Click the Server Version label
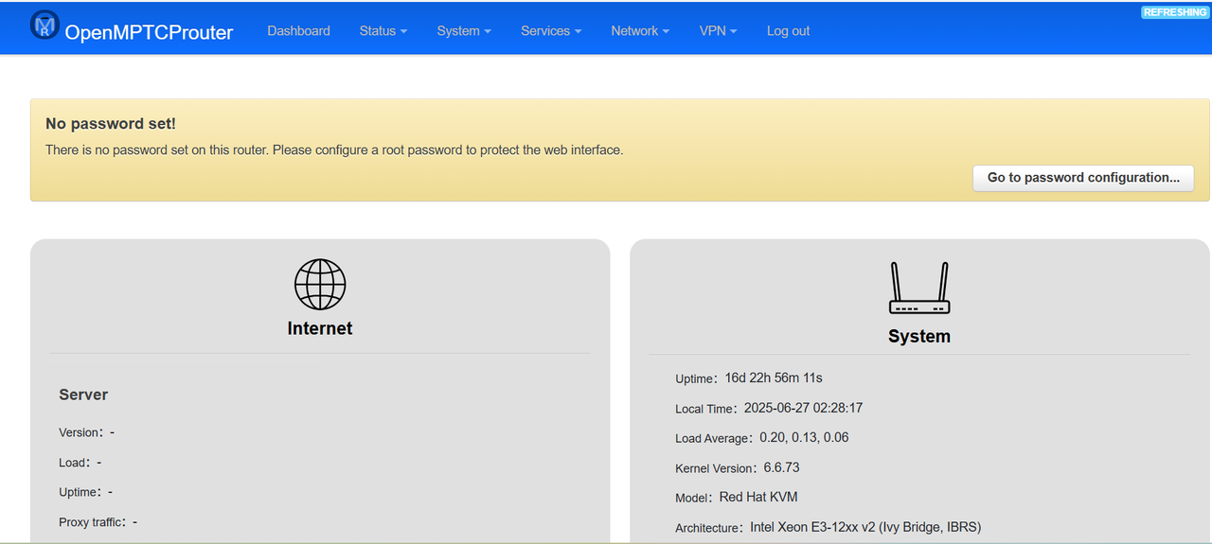The height and width of the screenshot is (544, 1212). click(x=81, y=432)
